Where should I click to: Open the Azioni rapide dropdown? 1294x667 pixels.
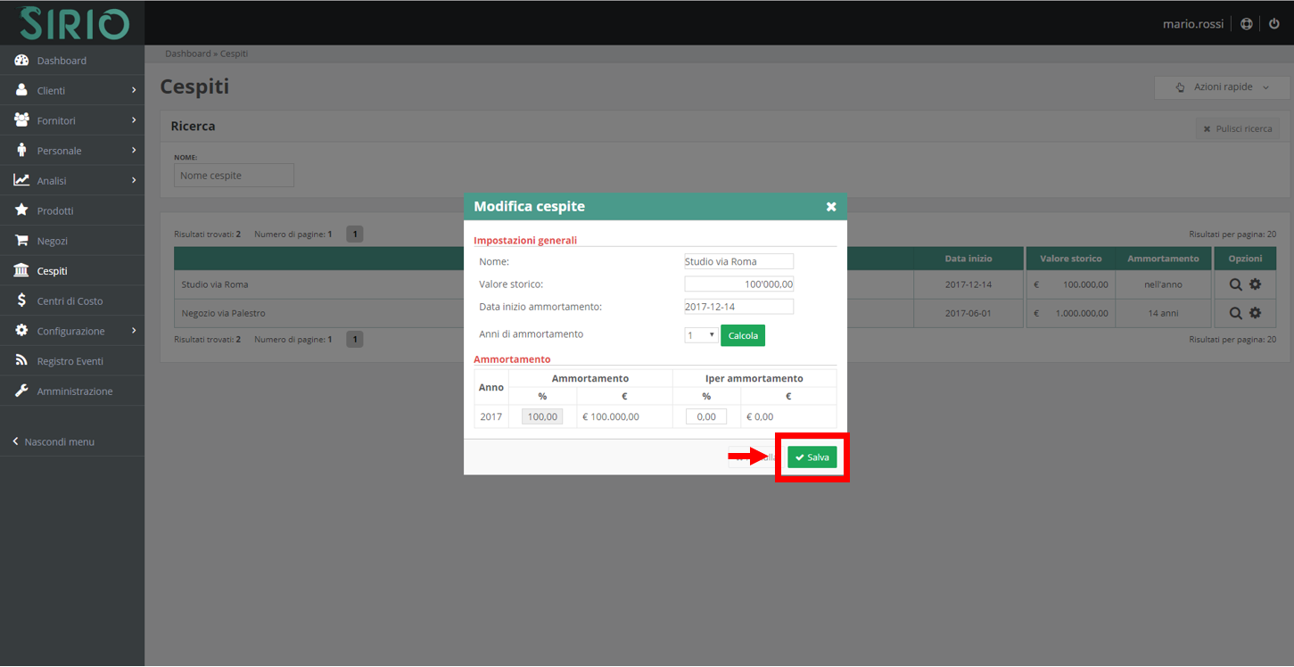tap(1222, 87)
